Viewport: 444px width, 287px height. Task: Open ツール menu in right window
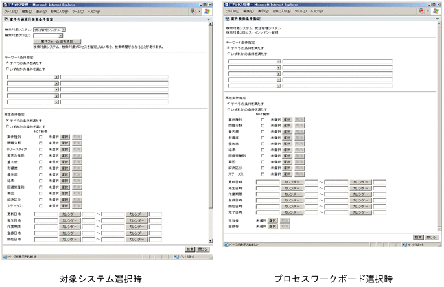301,11
